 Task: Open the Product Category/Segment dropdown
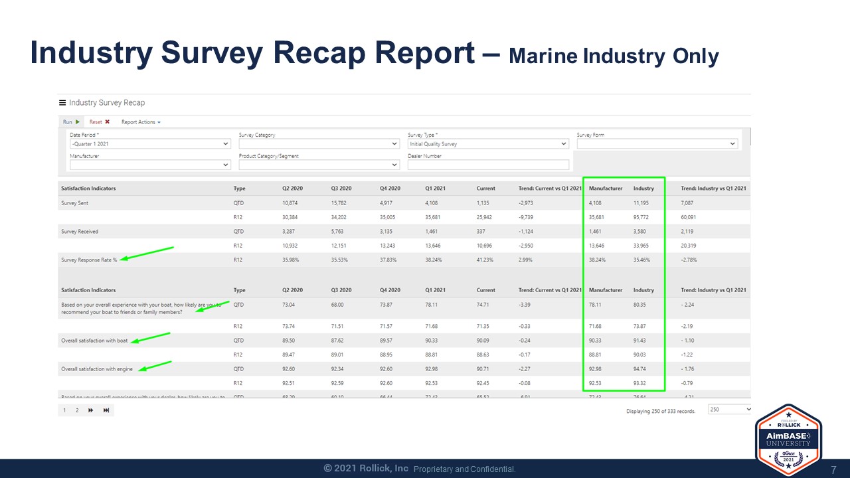[394, 164]
